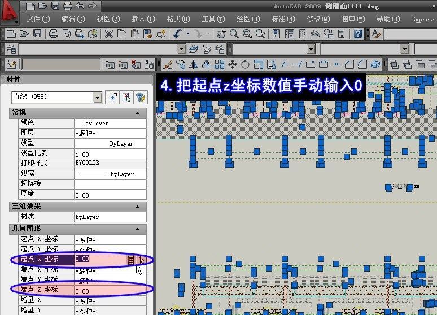Open the AutoCAD application menu button
Image resolution: width=437 pixels, height=315 pixels.
[x=9, y=12]
